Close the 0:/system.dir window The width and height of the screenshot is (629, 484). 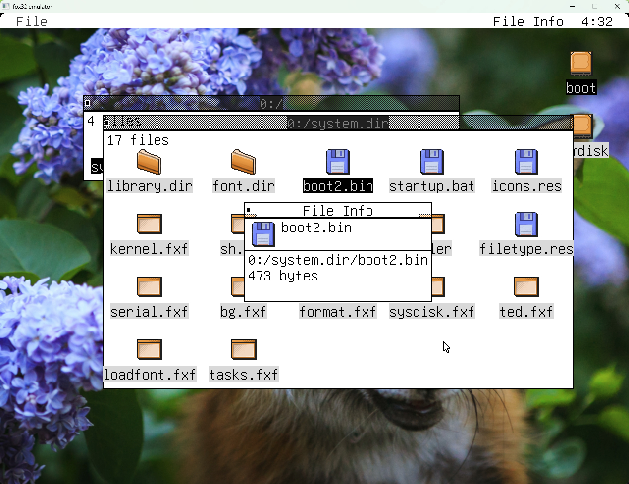coord(107,123)
